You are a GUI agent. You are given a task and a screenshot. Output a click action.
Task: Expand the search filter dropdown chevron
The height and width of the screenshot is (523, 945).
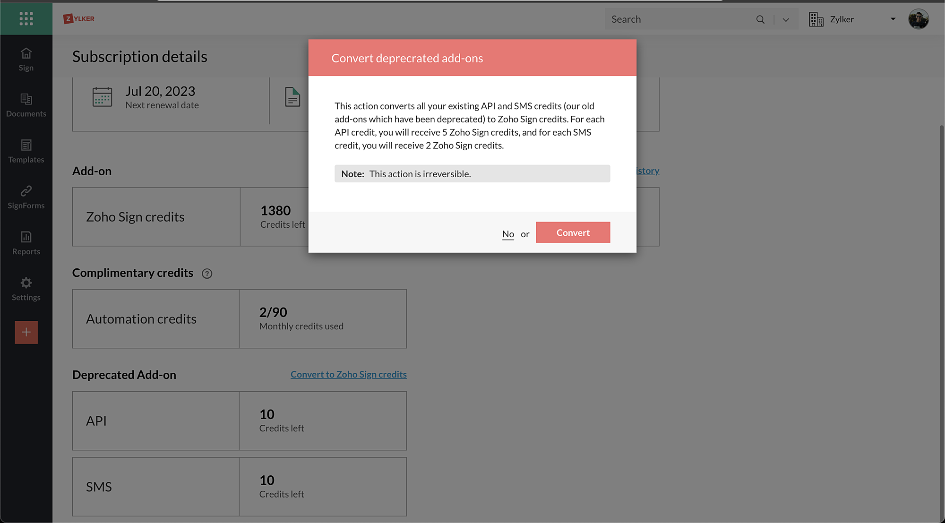(786, 19)
